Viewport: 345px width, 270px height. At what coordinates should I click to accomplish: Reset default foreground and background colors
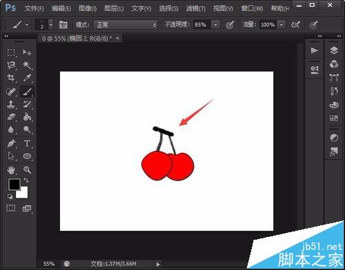click(x=10, y=196)
